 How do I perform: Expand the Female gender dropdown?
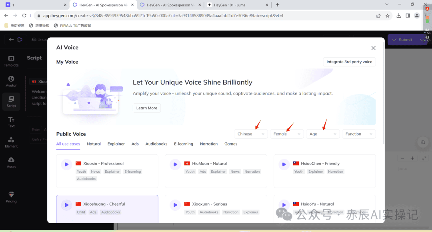[x=287, y=134]
